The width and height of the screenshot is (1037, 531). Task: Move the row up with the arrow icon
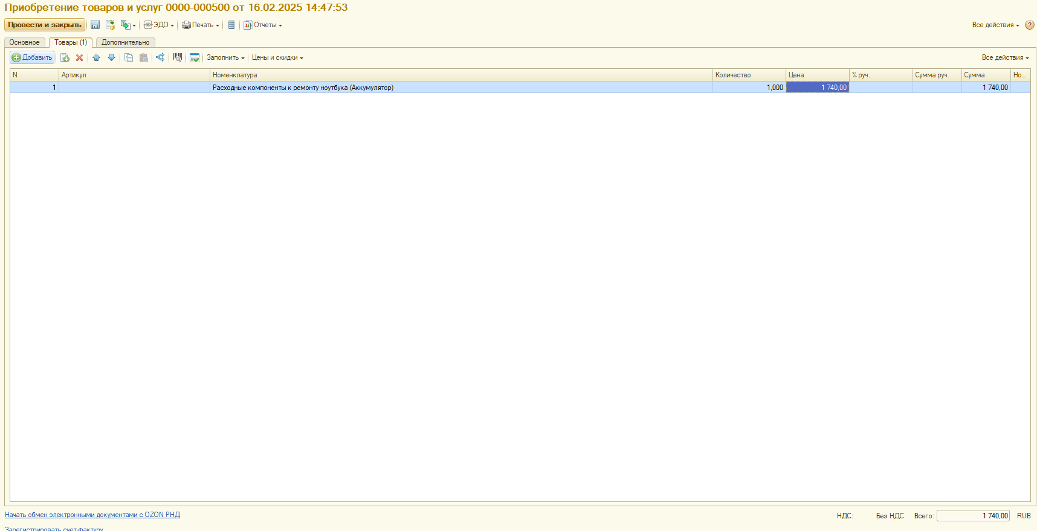point(96,58)
